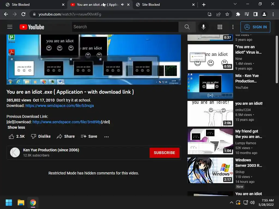
Task: Click the search magnifier button
Action: pos(187,27)
